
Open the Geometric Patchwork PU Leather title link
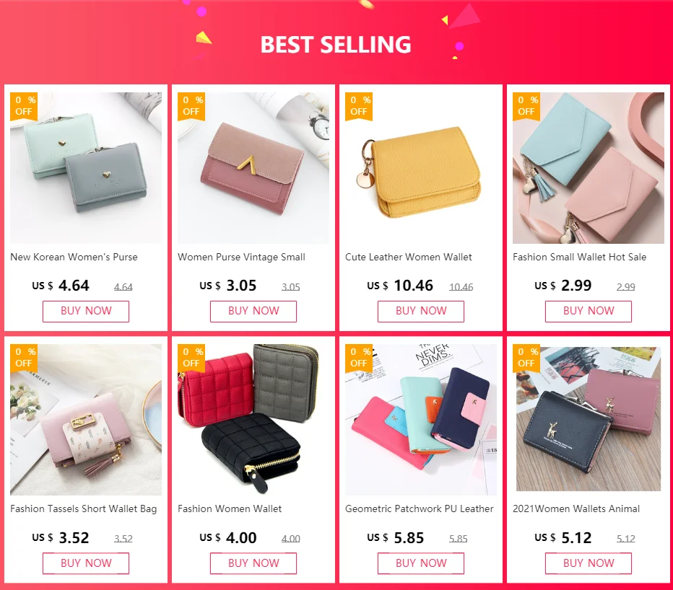pyautogui.click(x=420, y=509)
